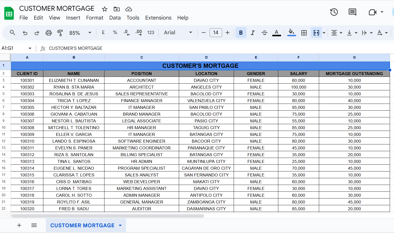The width and height of the screenshot is (394, 233).
Task: Click the move to folder icon
Action: click(x=117, y=9)
